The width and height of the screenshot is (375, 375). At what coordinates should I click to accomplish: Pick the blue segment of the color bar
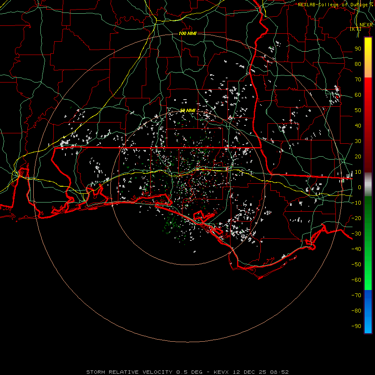tap(368, 312)
